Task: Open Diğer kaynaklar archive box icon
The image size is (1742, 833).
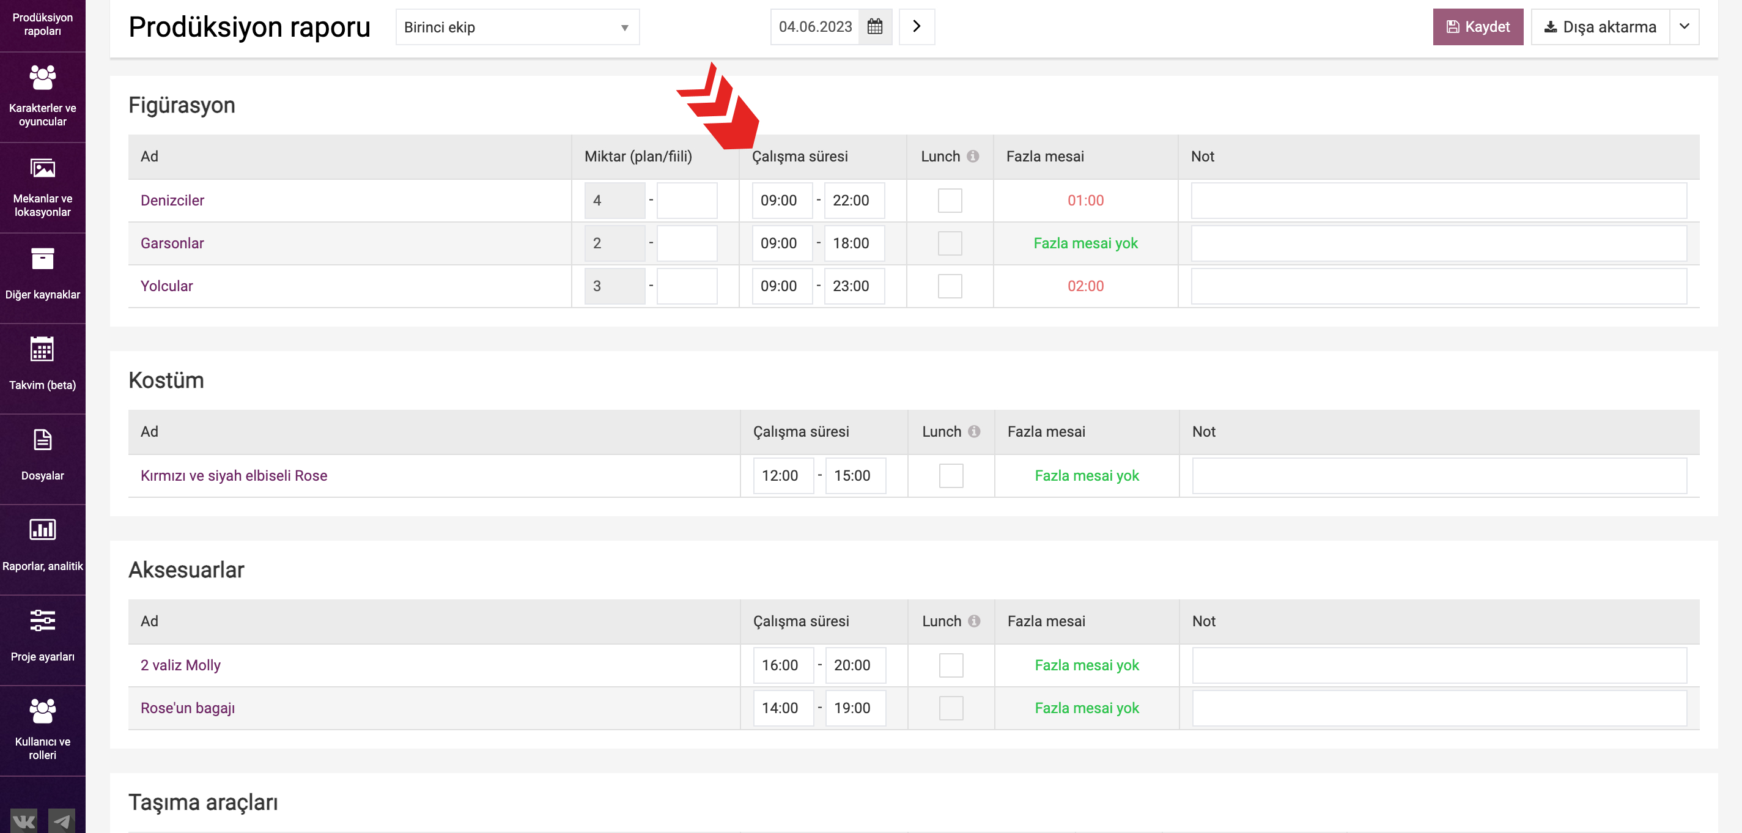Action: [43, 259]
